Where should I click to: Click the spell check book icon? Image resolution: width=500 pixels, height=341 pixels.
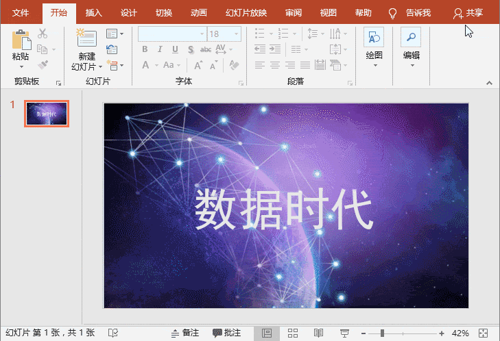tap(113, 333)
